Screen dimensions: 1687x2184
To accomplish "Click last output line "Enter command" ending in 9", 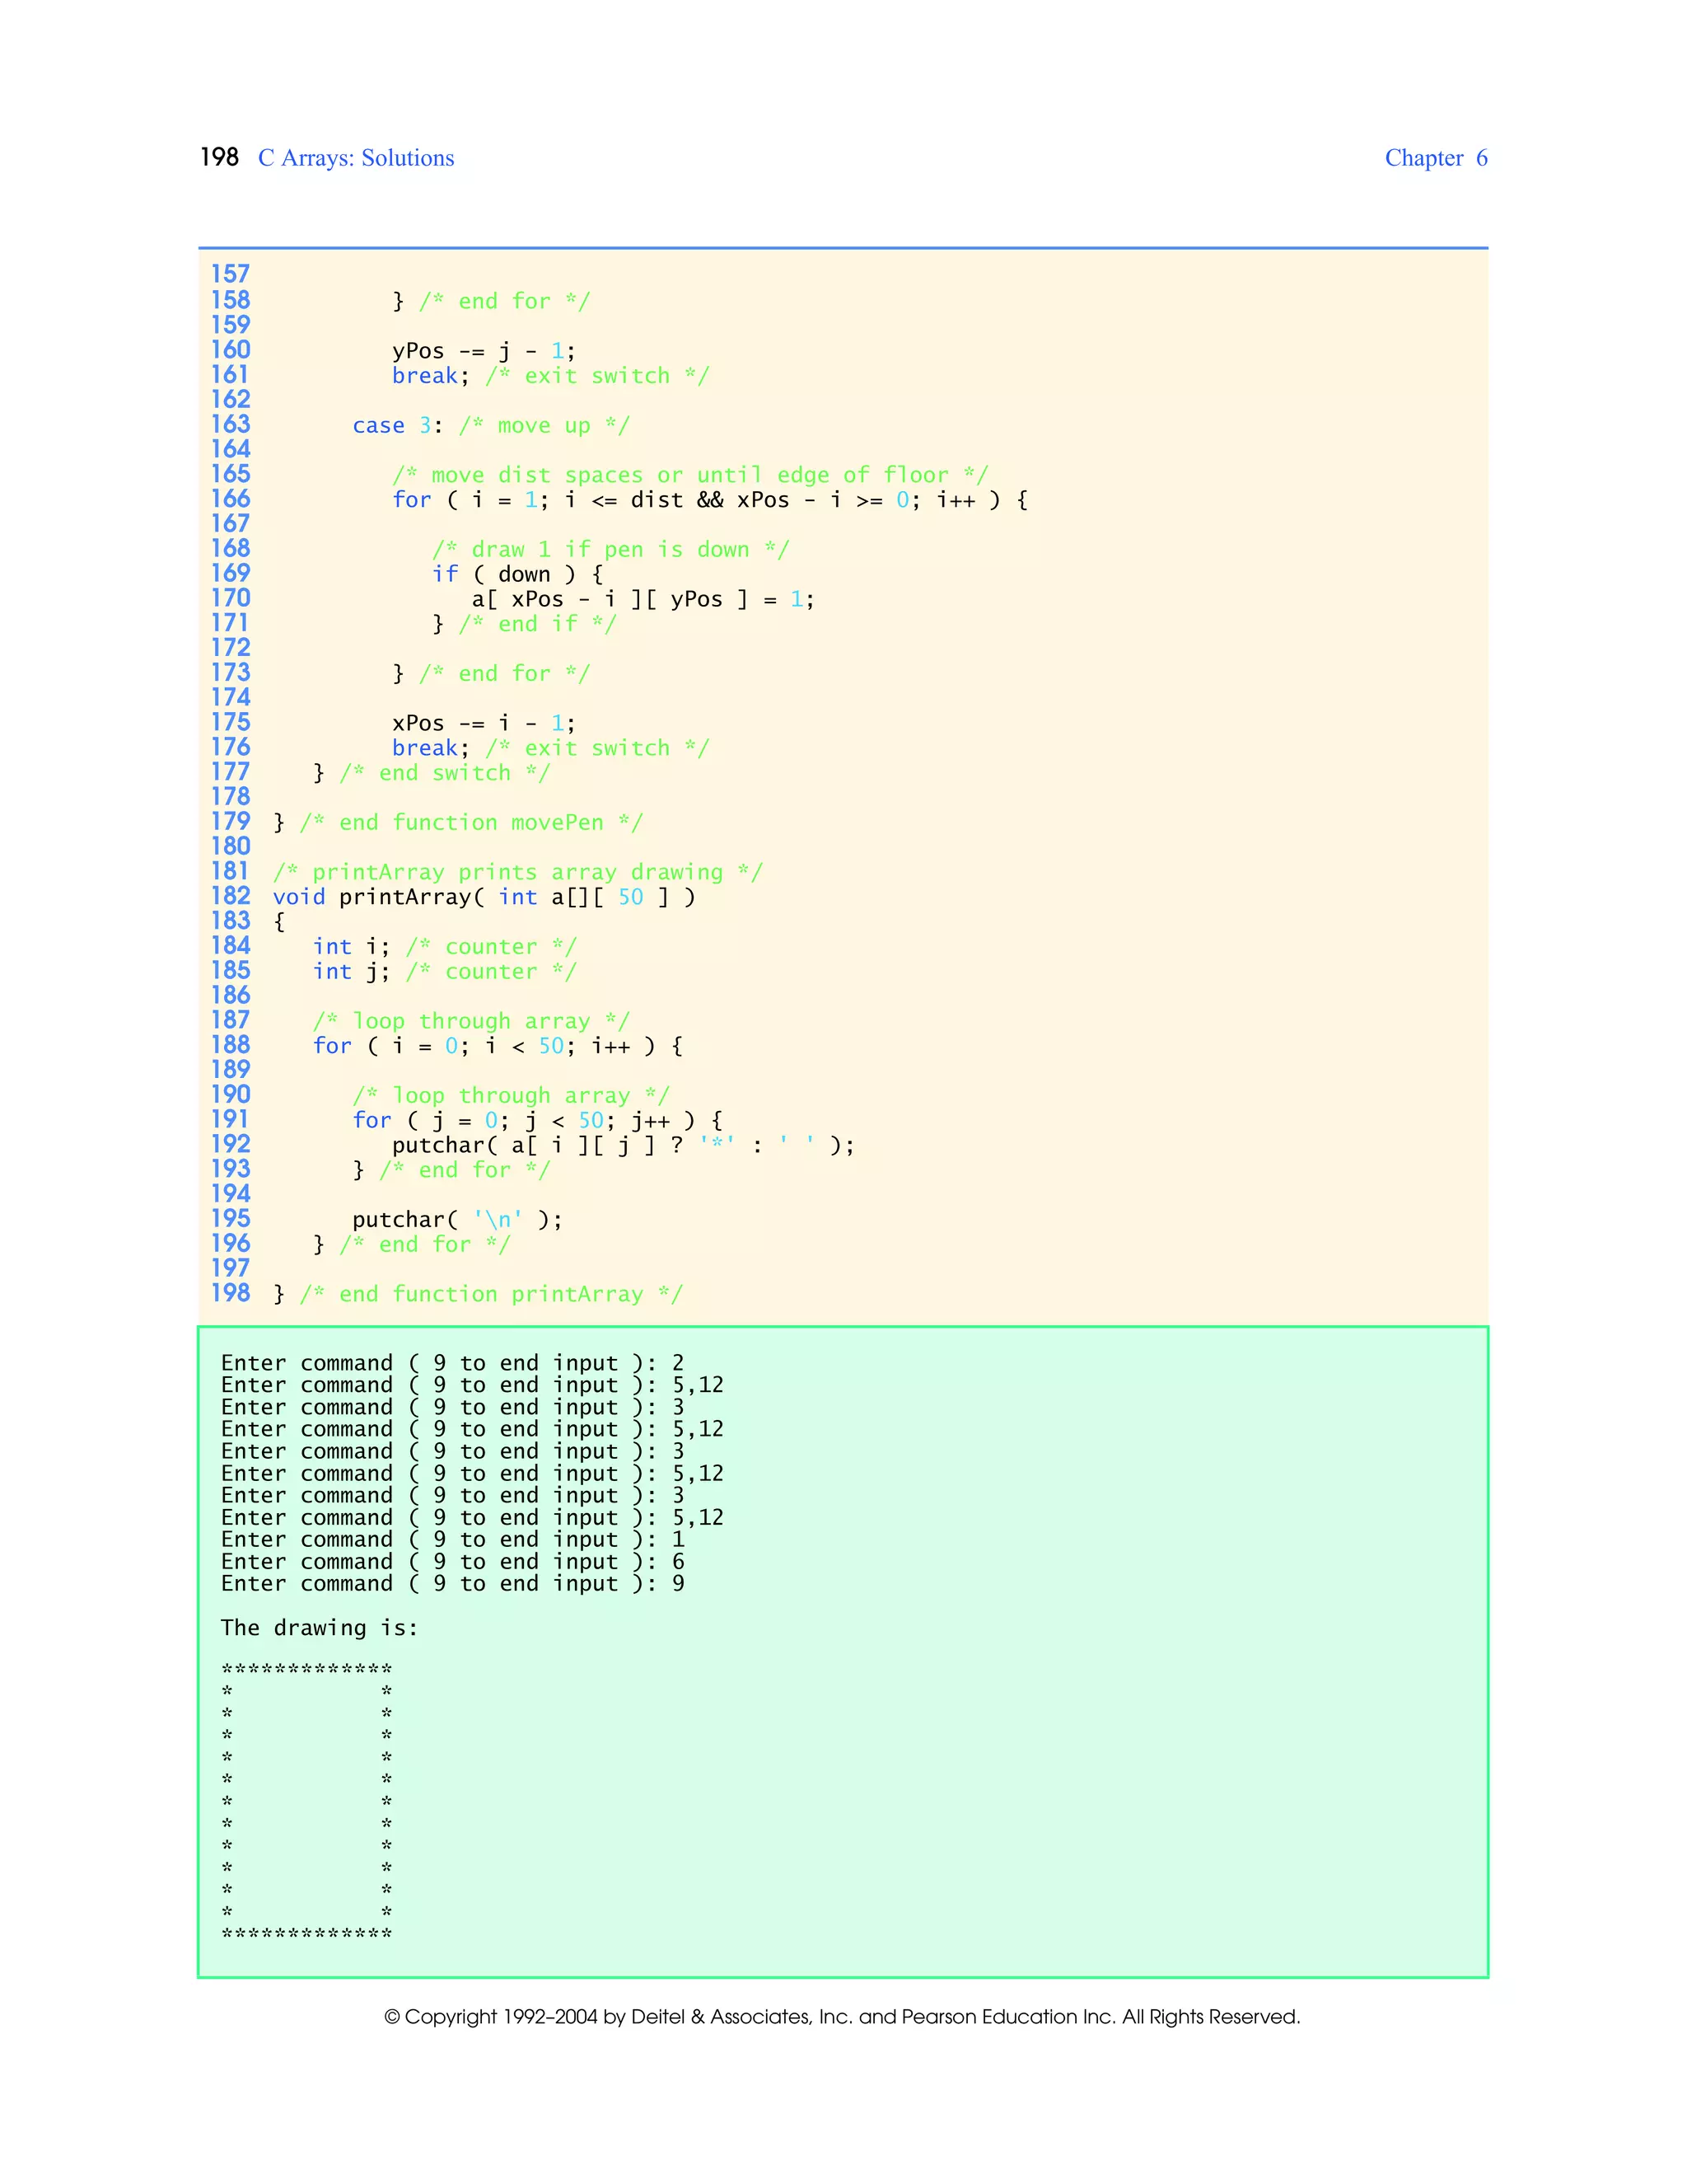I will [x=453, y=1584].
